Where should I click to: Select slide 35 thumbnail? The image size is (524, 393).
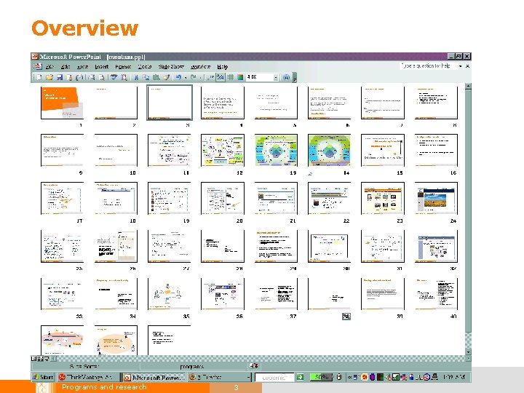[x=169, y=294]
